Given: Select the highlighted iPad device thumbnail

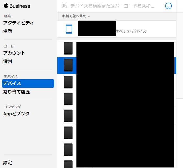Looking at the screenshot, I should point(68,65).
